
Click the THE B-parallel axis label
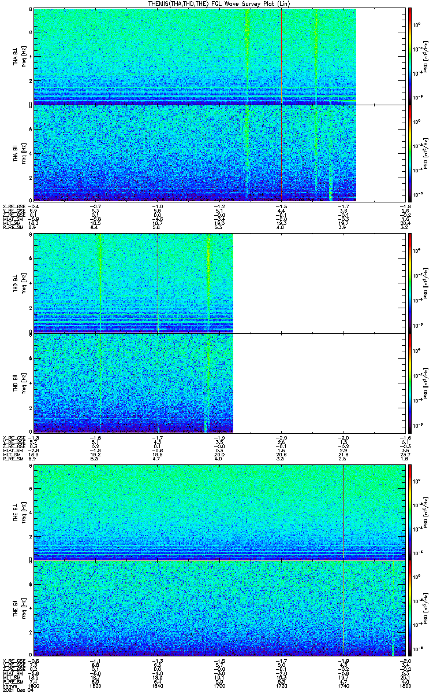click(16, 607)
